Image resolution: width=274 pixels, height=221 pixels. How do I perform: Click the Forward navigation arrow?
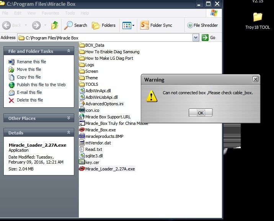coord(36,25)
